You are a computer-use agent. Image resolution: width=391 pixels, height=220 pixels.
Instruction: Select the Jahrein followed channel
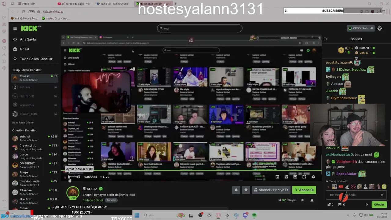click(x=35, y=87)
